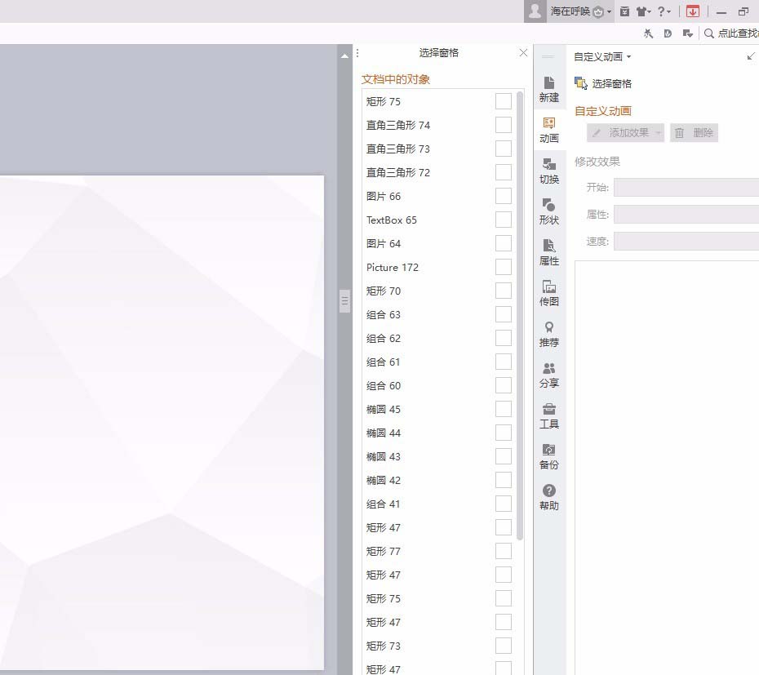Click the selection pane vertical scrollbar thumb
The height and width of the screenshot is (675, 759).
pyautogui.click(x=520, y=315)
